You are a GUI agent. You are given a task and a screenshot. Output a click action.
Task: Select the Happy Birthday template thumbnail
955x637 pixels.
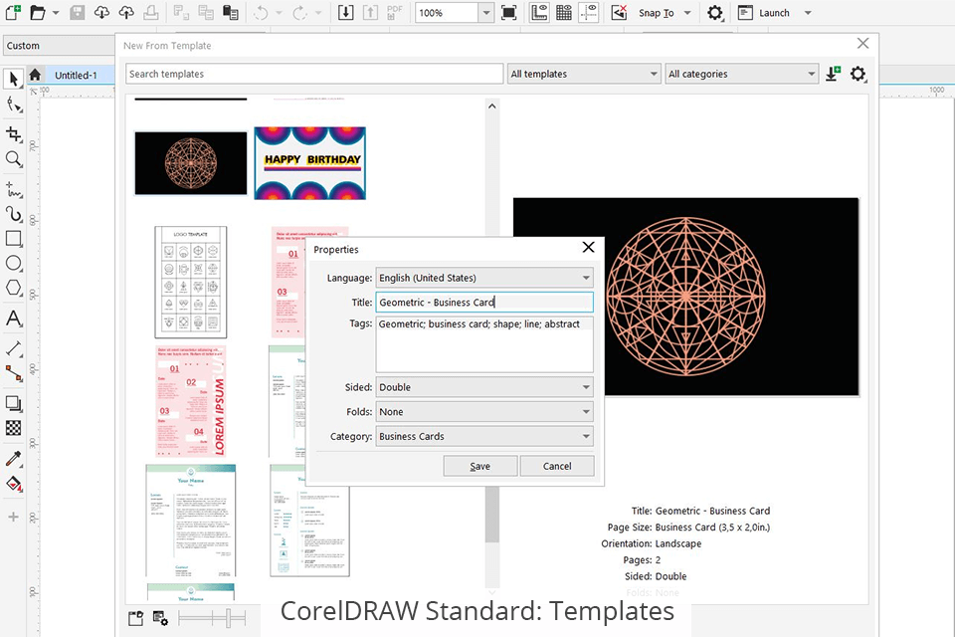click(x=310, y=163)
